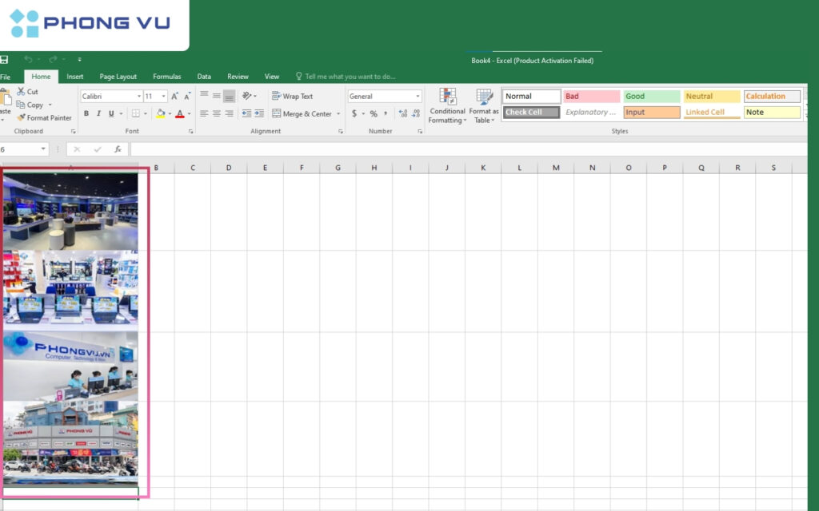
Task: Increase the cell indent
Action: (259, 113)
